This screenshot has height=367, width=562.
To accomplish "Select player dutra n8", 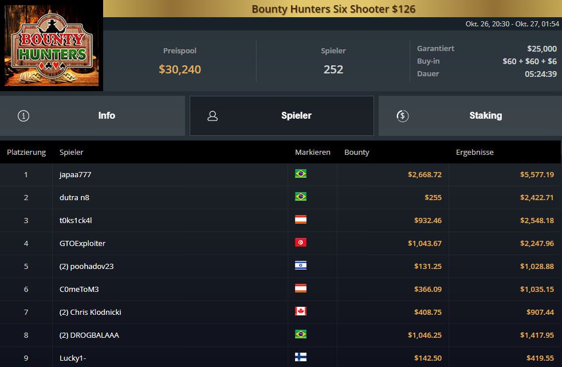I will pyautogui.click(x=74, y=197).
